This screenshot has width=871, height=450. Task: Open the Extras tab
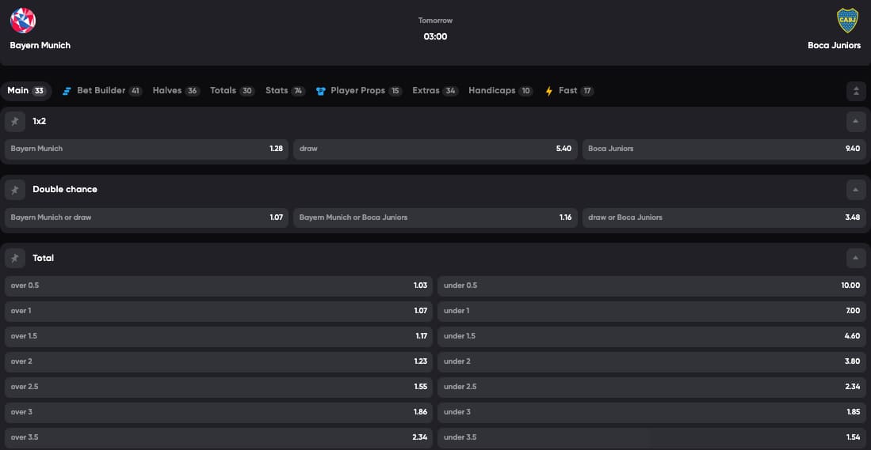click(436, 91)
